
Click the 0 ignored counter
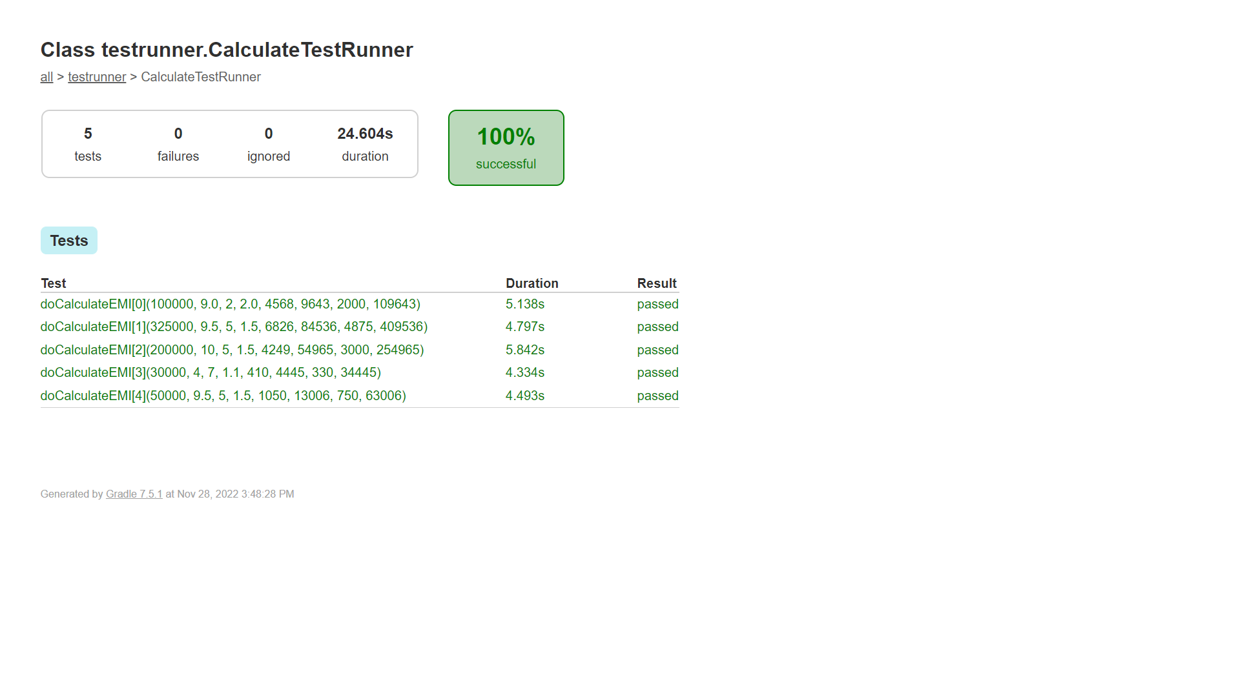269,144
